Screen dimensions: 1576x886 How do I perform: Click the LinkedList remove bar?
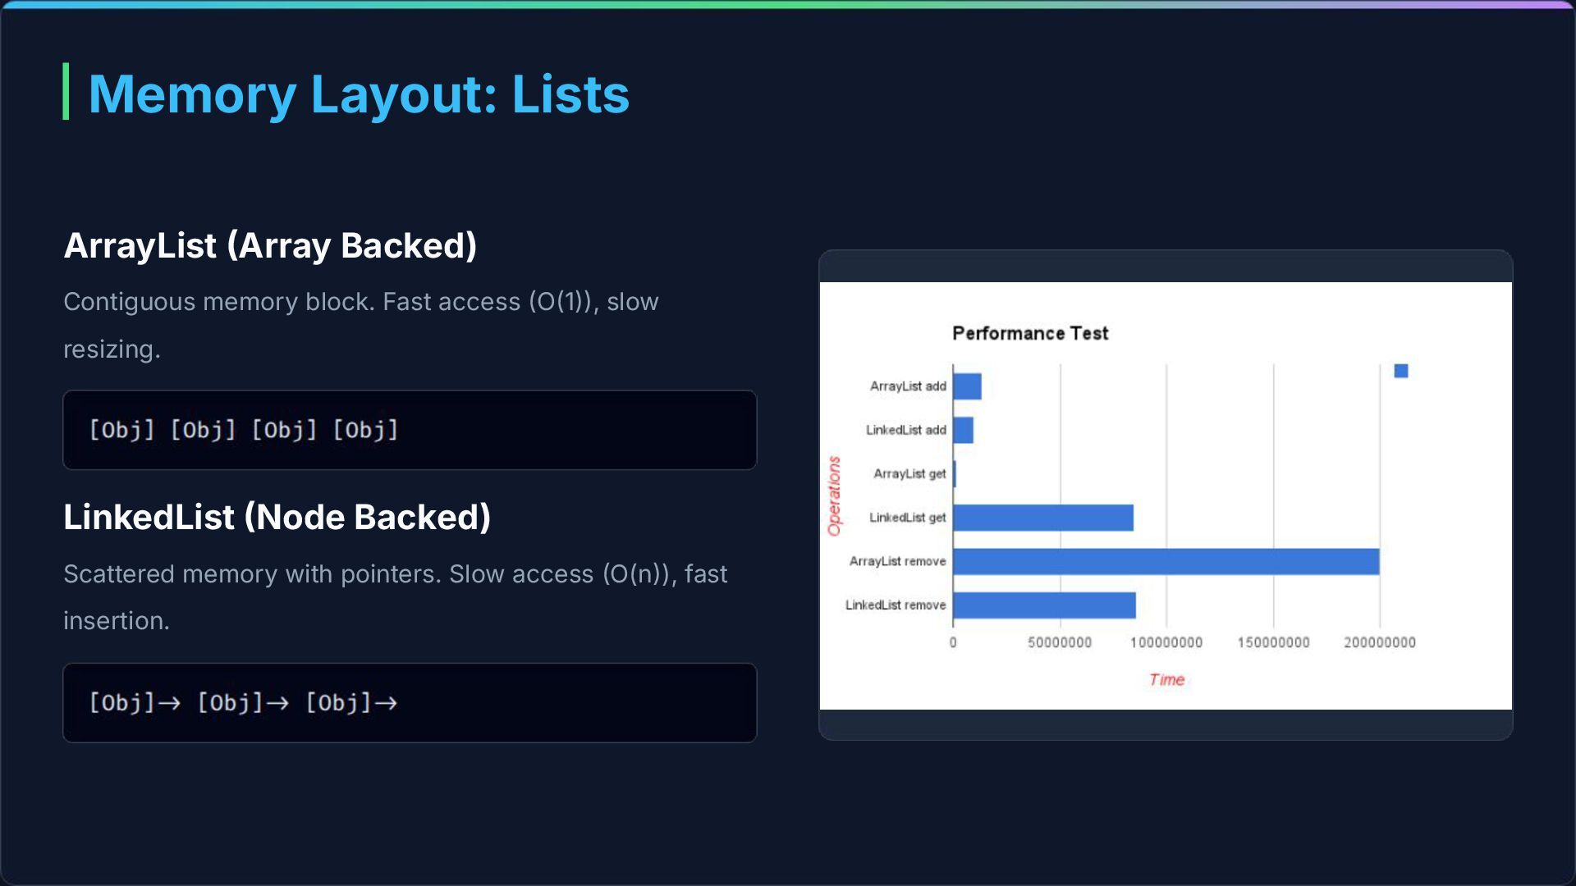(x=1043, y=605)
